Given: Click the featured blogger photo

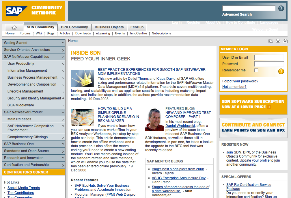Looking at the screenshot, I should [x=154, y=120].
